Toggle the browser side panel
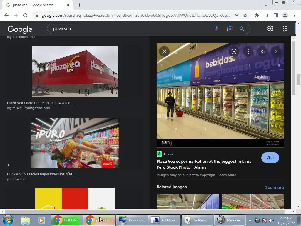 (x=276, y=15)
